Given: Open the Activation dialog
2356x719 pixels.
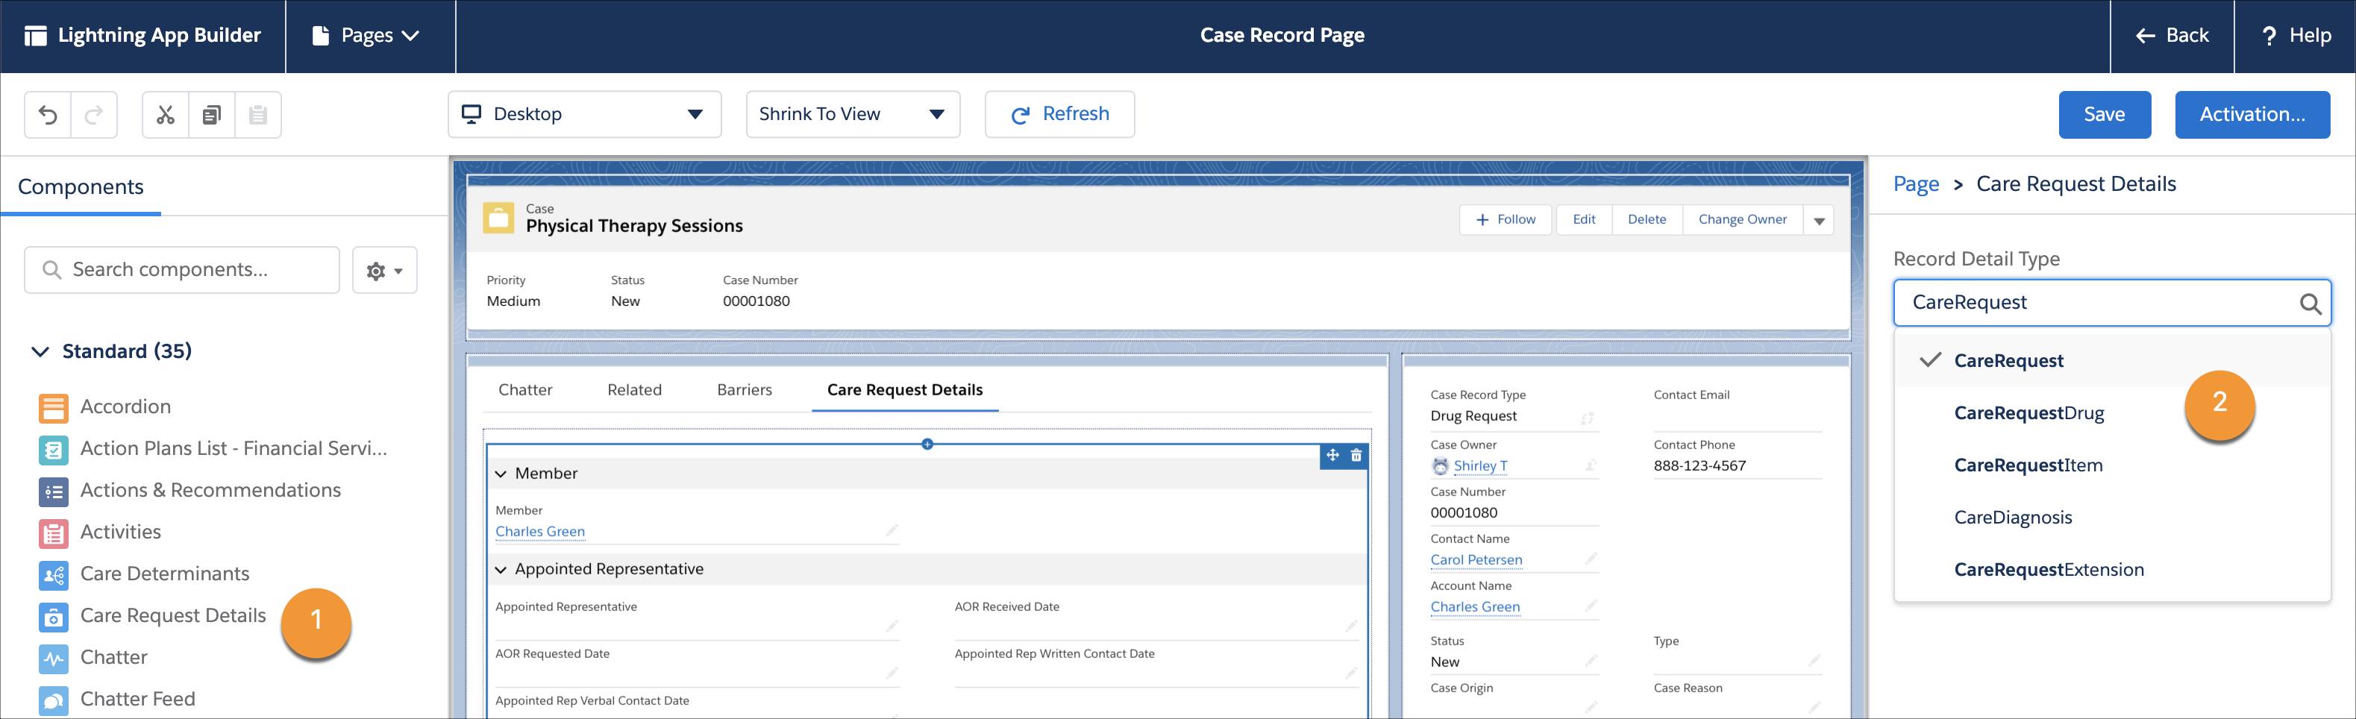Looking at the screenshot, I should (2252, 113).
